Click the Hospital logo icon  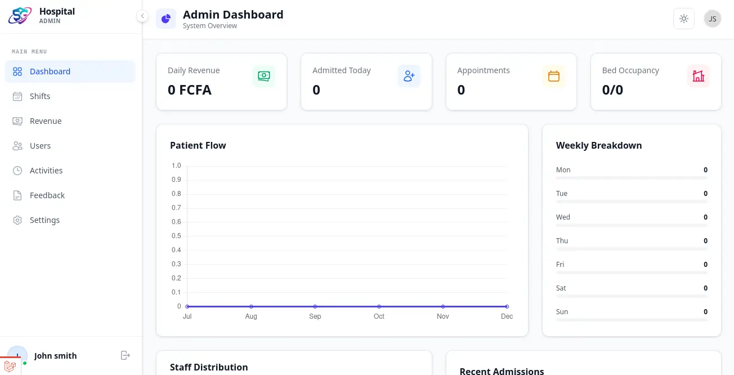(20, 16)
